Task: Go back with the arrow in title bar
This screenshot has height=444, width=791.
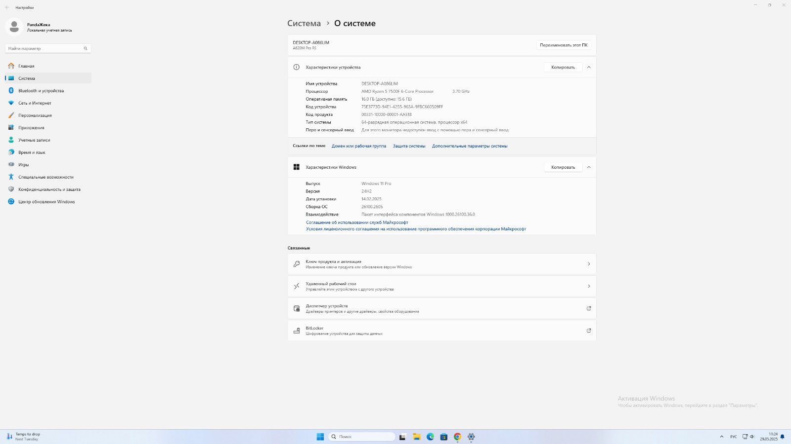Action: [x=7, y=7]
